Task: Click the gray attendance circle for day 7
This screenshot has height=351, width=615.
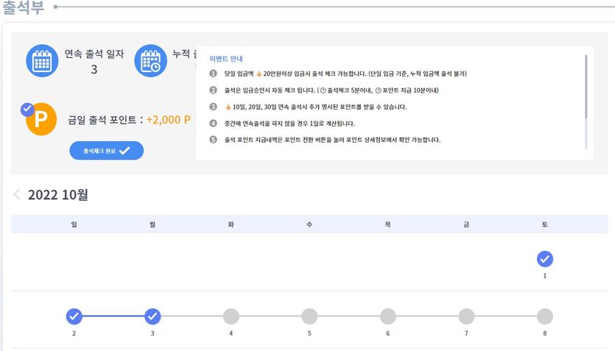Action: (466, 316)
